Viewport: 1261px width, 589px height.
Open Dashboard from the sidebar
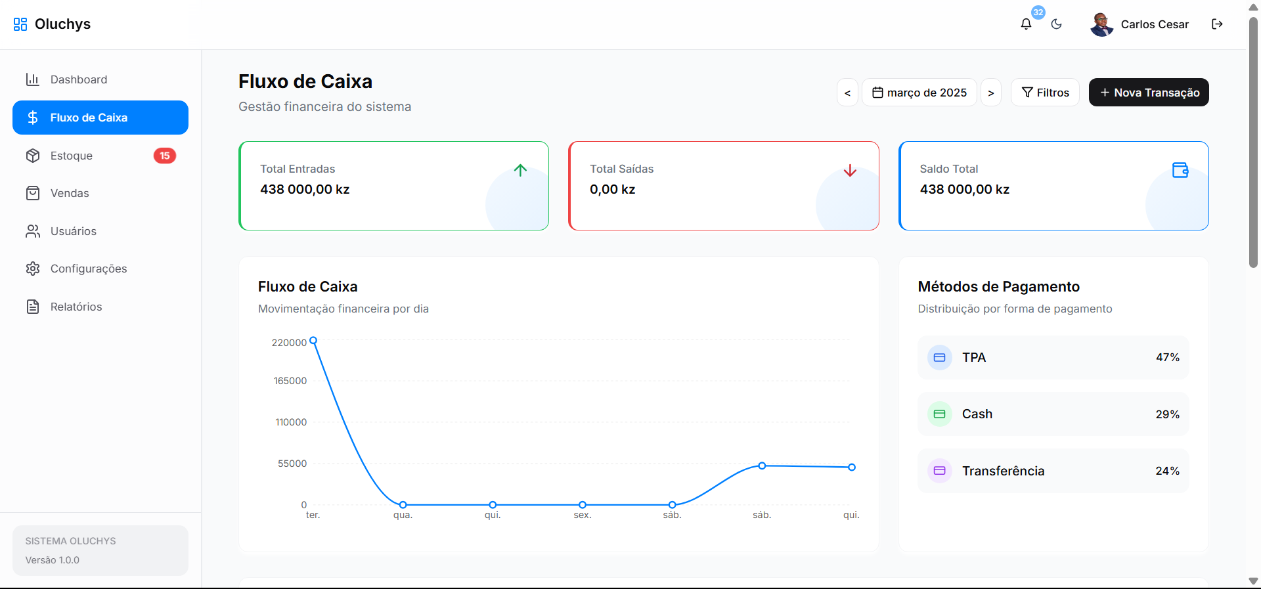pyautogui.click(x=79, y=79)
